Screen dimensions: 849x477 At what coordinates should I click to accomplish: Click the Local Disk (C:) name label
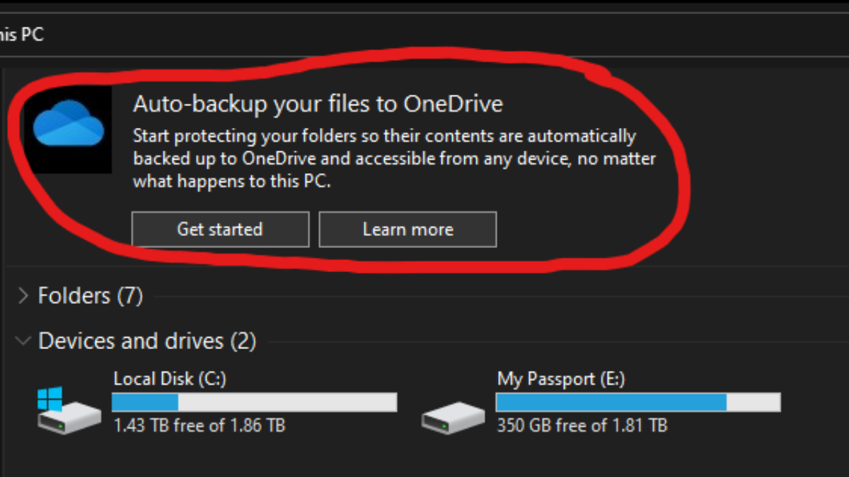point(170,379)
